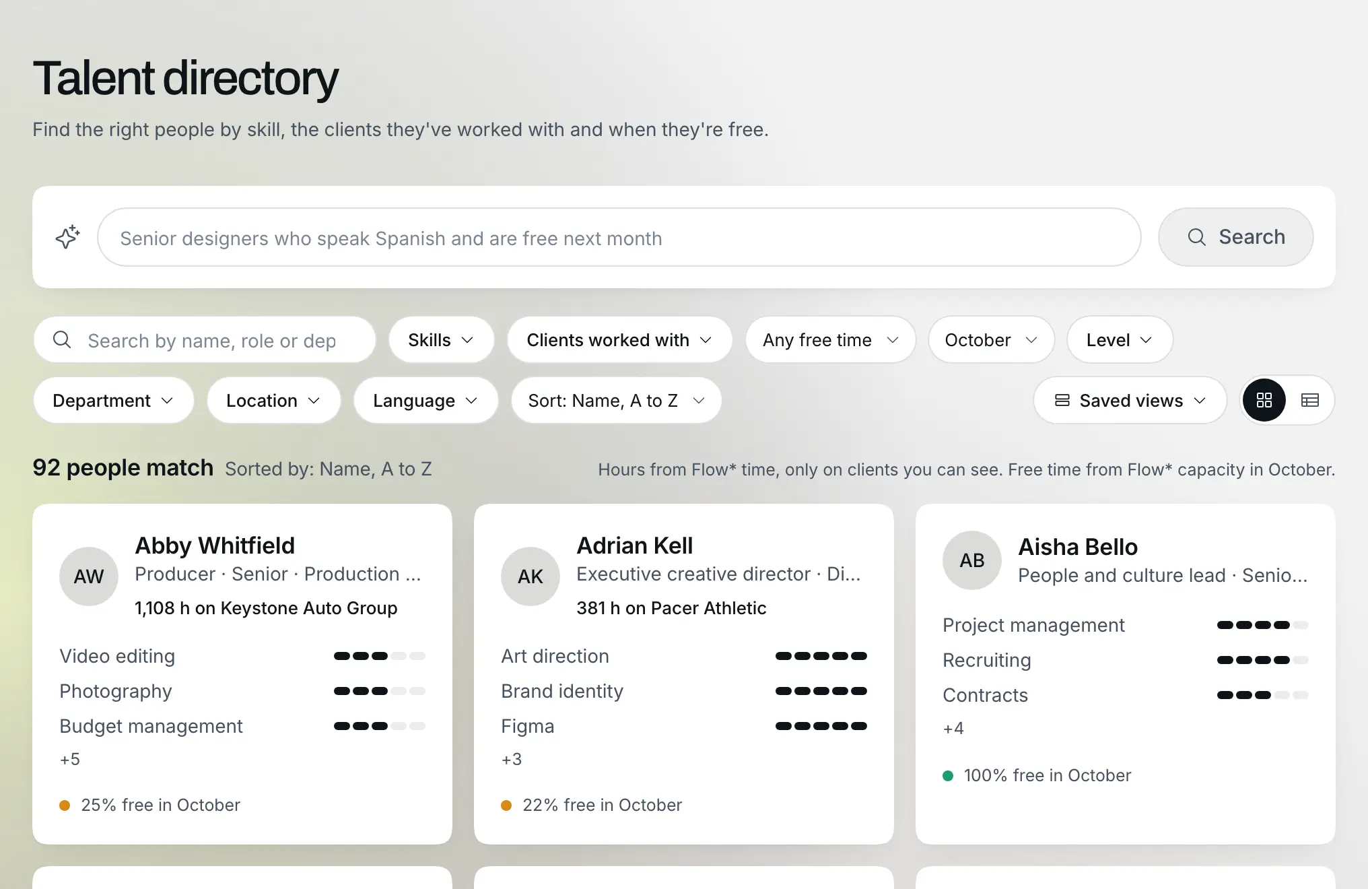Click Aisha Bello's AB avatar
Screen dimensions: 1368x889
(972, 560)
